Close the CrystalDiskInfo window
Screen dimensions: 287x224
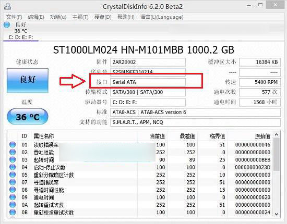tap(276, 5)
